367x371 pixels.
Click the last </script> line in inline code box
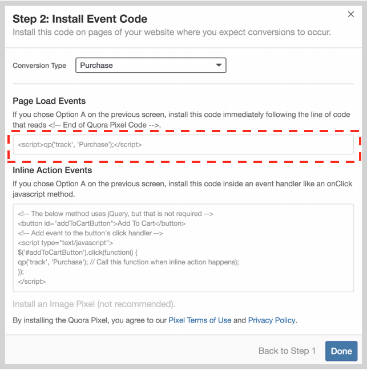(x=31, y=282)
